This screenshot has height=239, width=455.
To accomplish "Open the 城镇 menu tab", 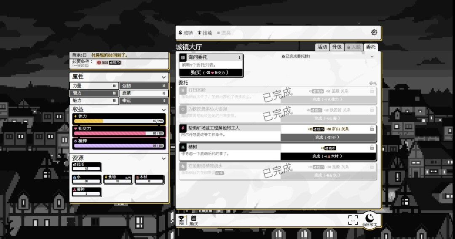I will [x=186, y=33].
